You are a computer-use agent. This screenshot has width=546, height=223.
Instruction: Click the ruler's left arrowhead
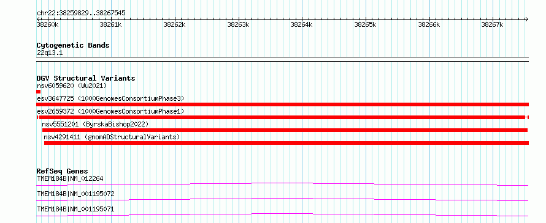click(x=38, y=19)
